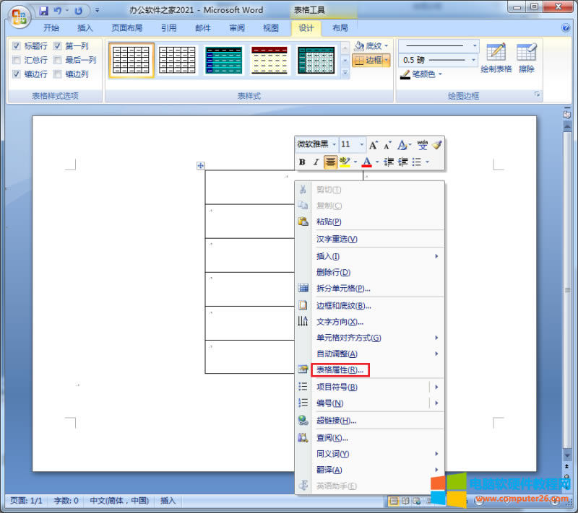
Task: Expand table styles gallery more arrow
Action: (x=345, y=74)
